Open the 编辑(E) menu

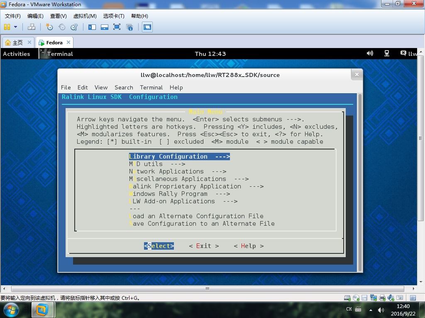(35, 16)
